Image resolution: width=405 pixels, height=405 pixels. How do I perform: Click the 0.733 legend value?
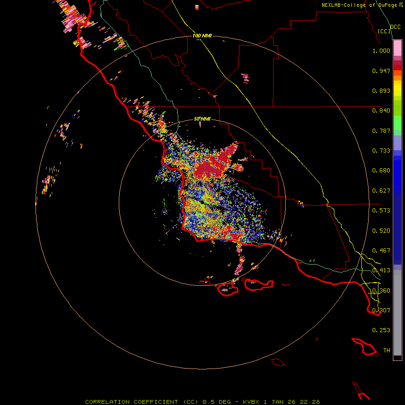click(381, 151)
